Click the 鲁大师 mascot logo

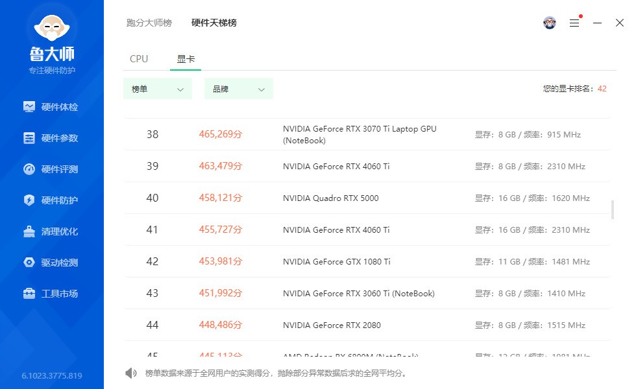[52, 29]
